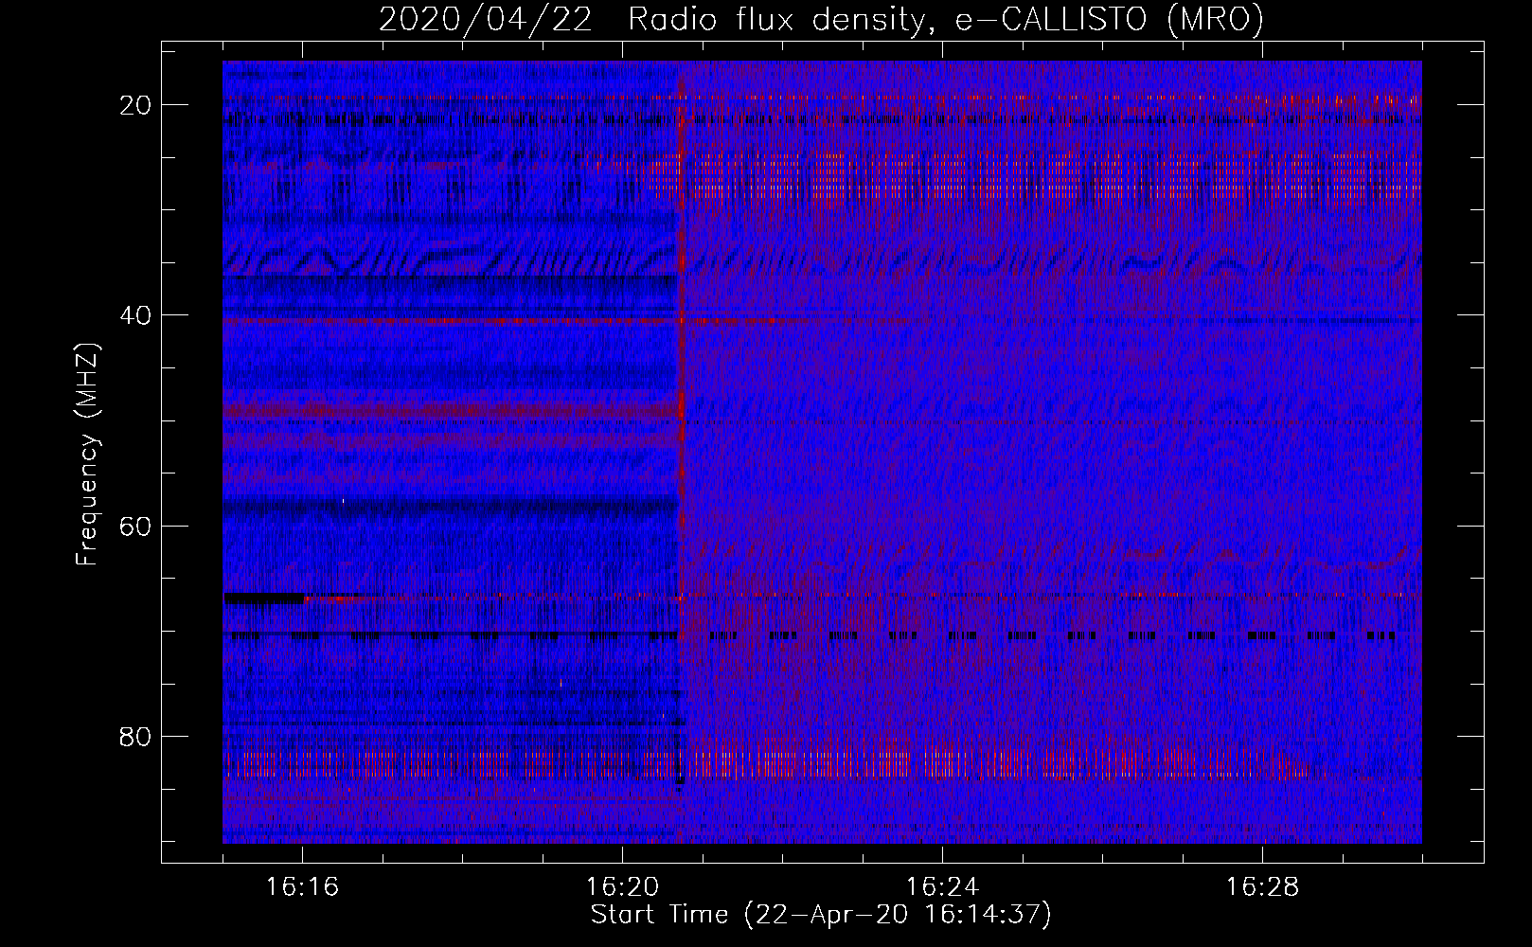The width and height of the screenshot is (1532, 947).
Task: Click the 'Frequency (MHZ)' axis label
Action: click(87, 454)
